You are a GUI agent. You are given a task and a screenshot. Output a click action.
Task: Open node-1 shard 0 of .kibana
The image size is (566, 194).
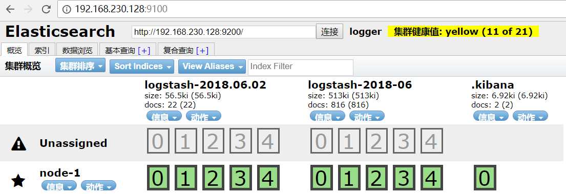coord(485,178)
